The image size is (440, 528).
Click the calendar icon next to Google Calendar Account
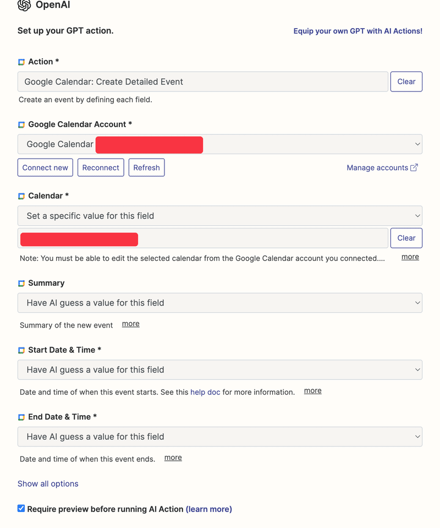pos(21,124)
